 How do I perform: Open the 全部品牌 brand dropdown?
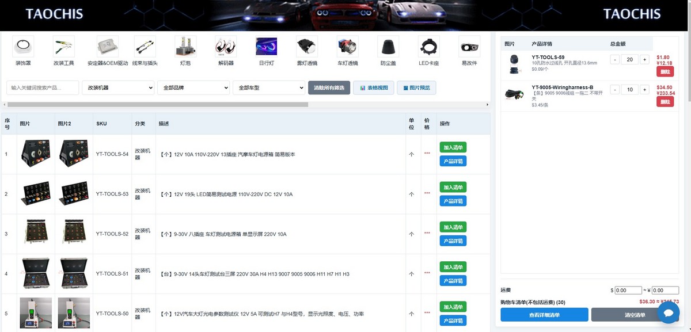pyautogui.click(x=193, y=87)
